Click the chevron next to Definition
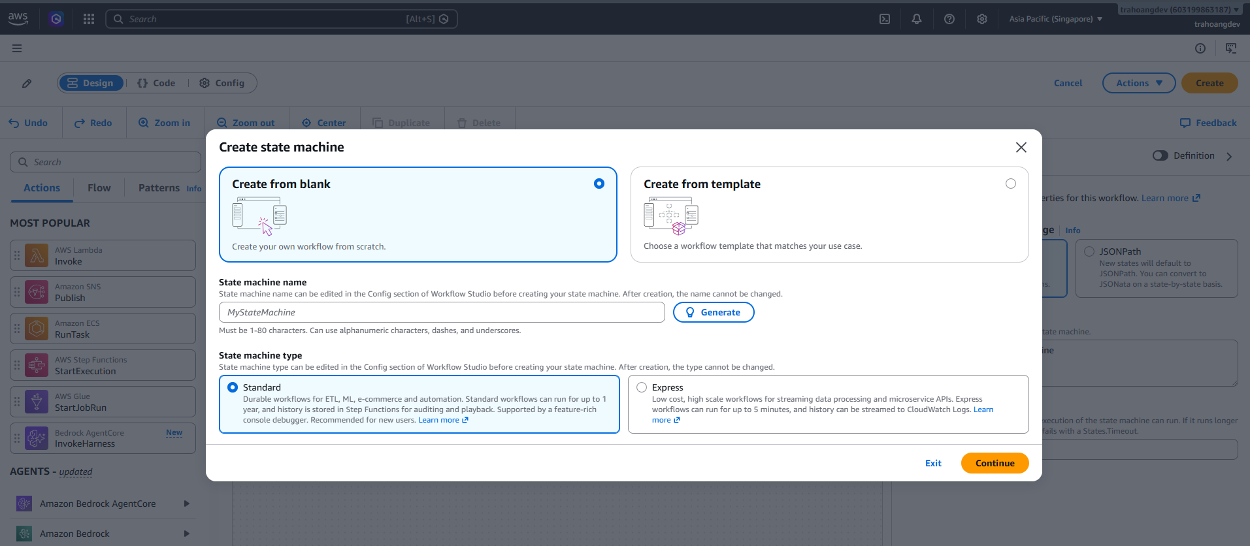The width and height of the screenshot is (1250, 546). point(1229,156)
